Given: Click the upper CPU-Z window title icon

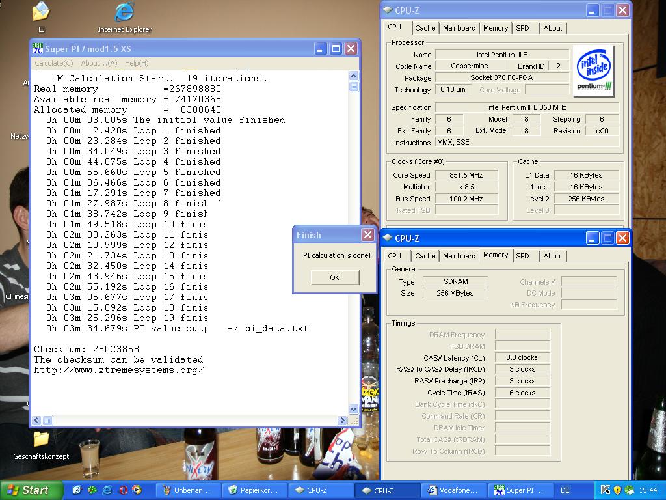Looking at the screenshot, I should click(x=388, y=10).
